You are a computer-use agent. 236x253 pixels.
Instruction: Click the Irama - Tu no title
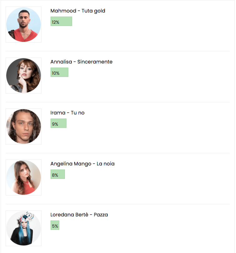67,113
